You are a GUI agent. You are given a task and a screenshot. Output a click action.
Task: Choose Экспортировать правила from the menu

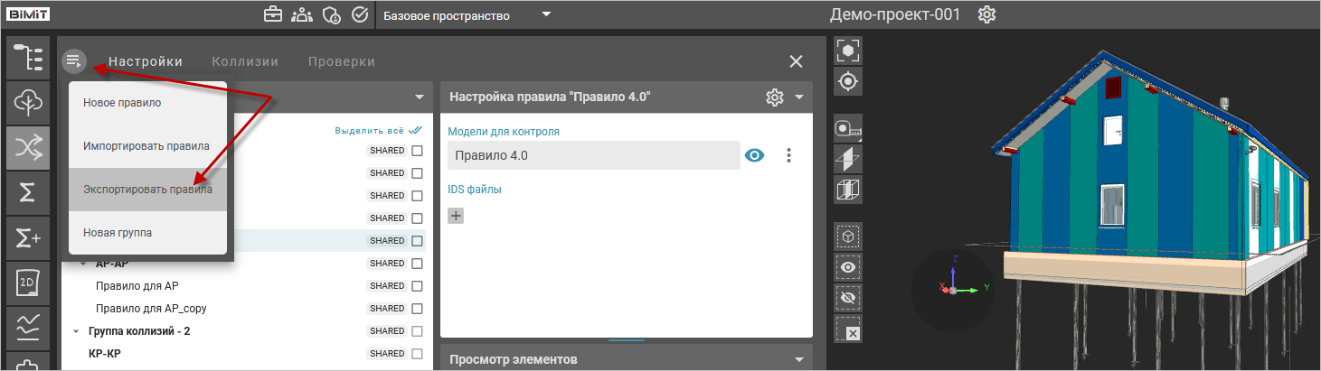point(147,190)
